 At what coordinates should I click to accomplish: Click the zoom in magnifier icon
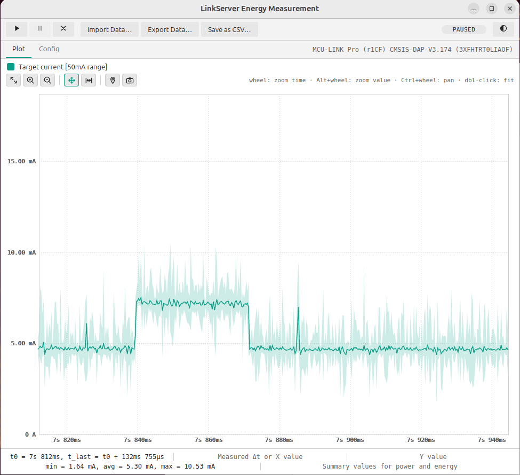(30, 81)
